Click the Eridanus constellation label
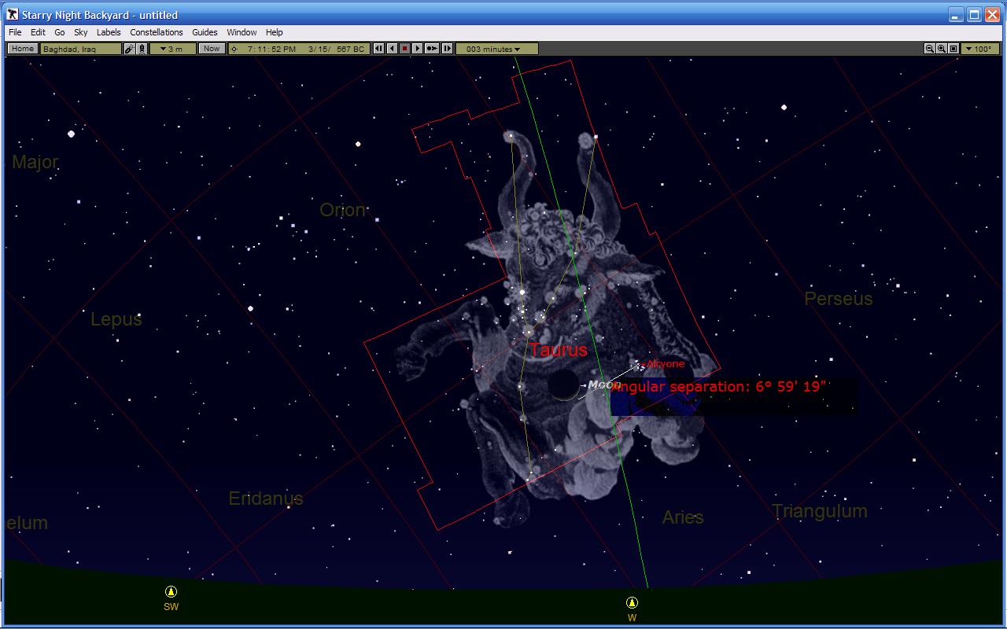Image resolution: width=1007 pixels, height=629 pixels. (x=266, y=498)
